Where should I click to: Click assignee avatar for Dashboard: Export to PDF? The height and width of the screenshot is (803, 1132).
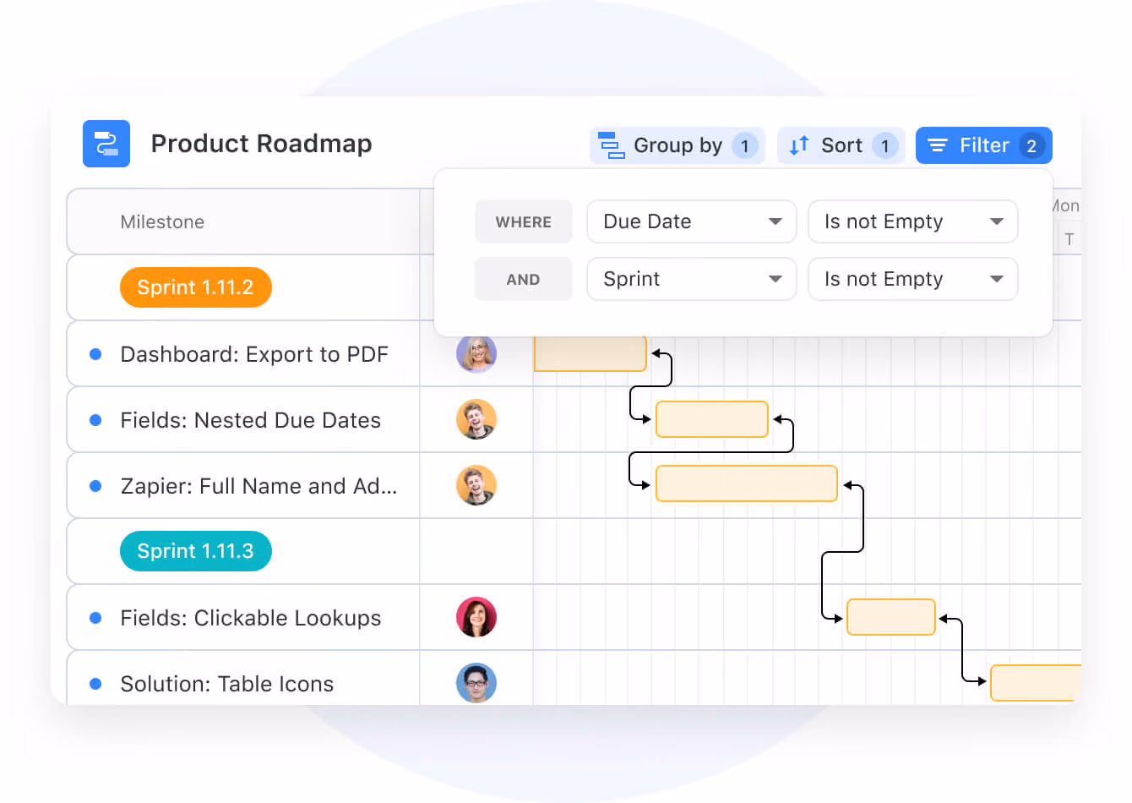(476, 353)
